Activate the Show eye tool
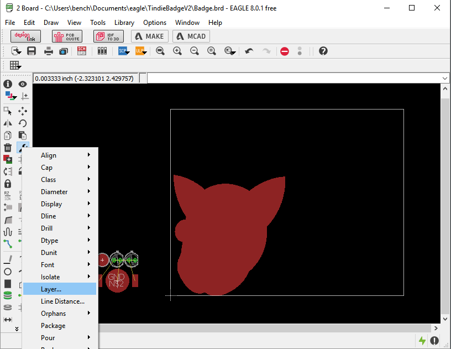Viewport: 451px width, 349px height. point(23,84)
